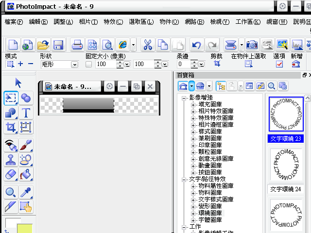The width and height of the screenshot is (311, 233).
Task: Open the 編輯 menu
Action: (38, 22)
